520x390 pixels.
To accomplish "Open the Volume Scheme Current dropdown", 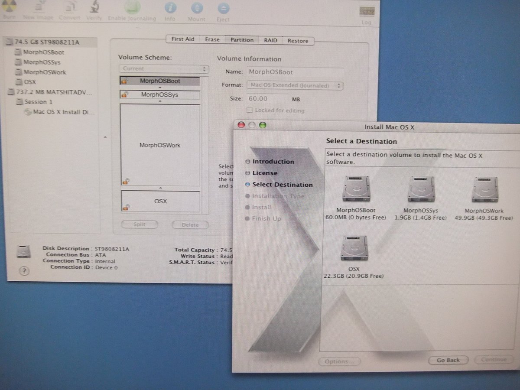I will 164,69.
